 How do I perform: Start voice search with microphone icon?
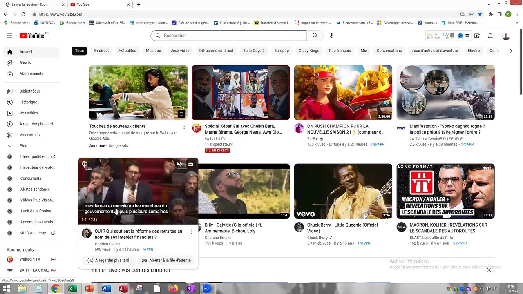coord(331,36)
